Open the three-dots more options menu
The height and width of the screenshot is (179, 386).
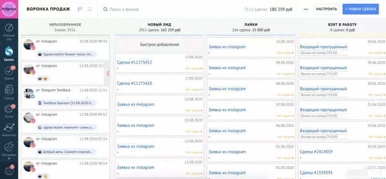coord(306,9)
